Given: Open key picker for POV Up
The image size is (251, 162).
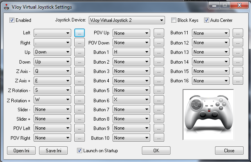Looking at the screenshot, I should pyautogui.click(x=158, y=33).
